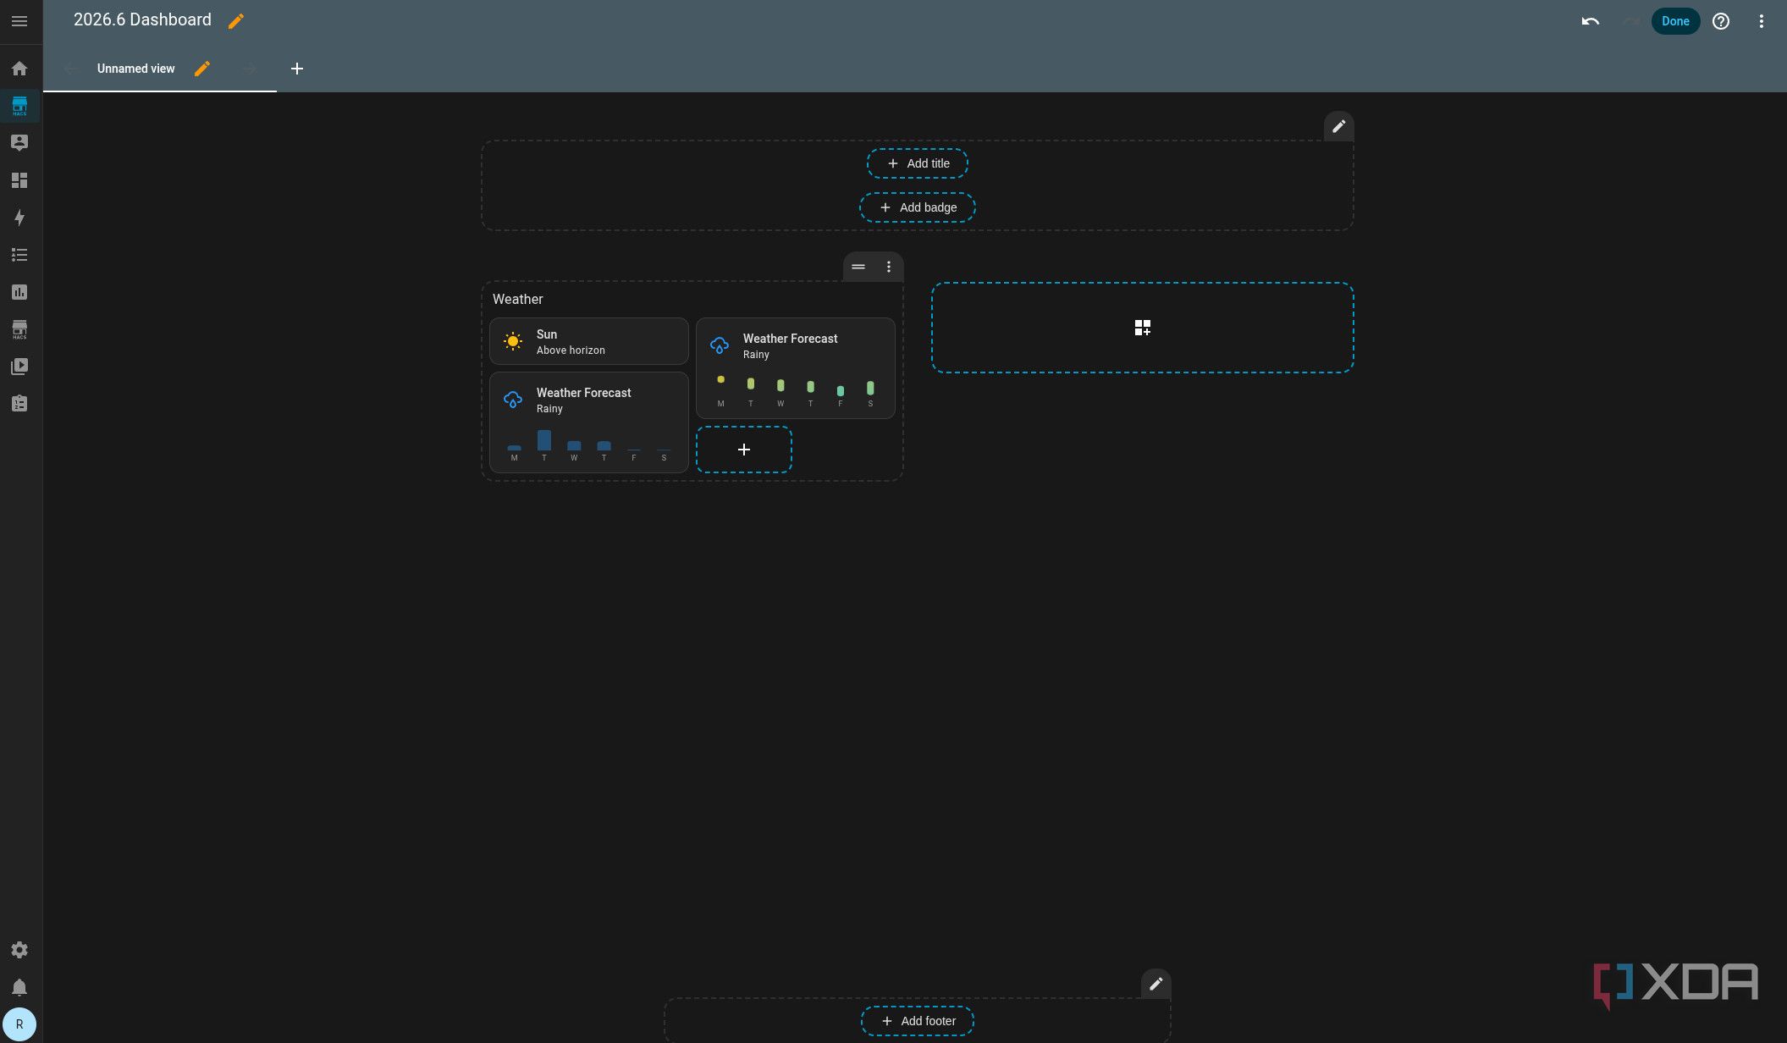Open the Media play sidebar icon
The image size is (1787, 1043).
19,367
